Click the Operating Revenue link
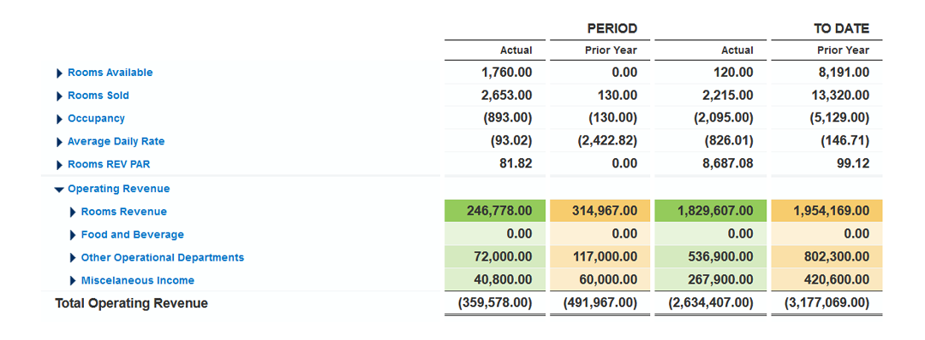 (x=118, y=189)
